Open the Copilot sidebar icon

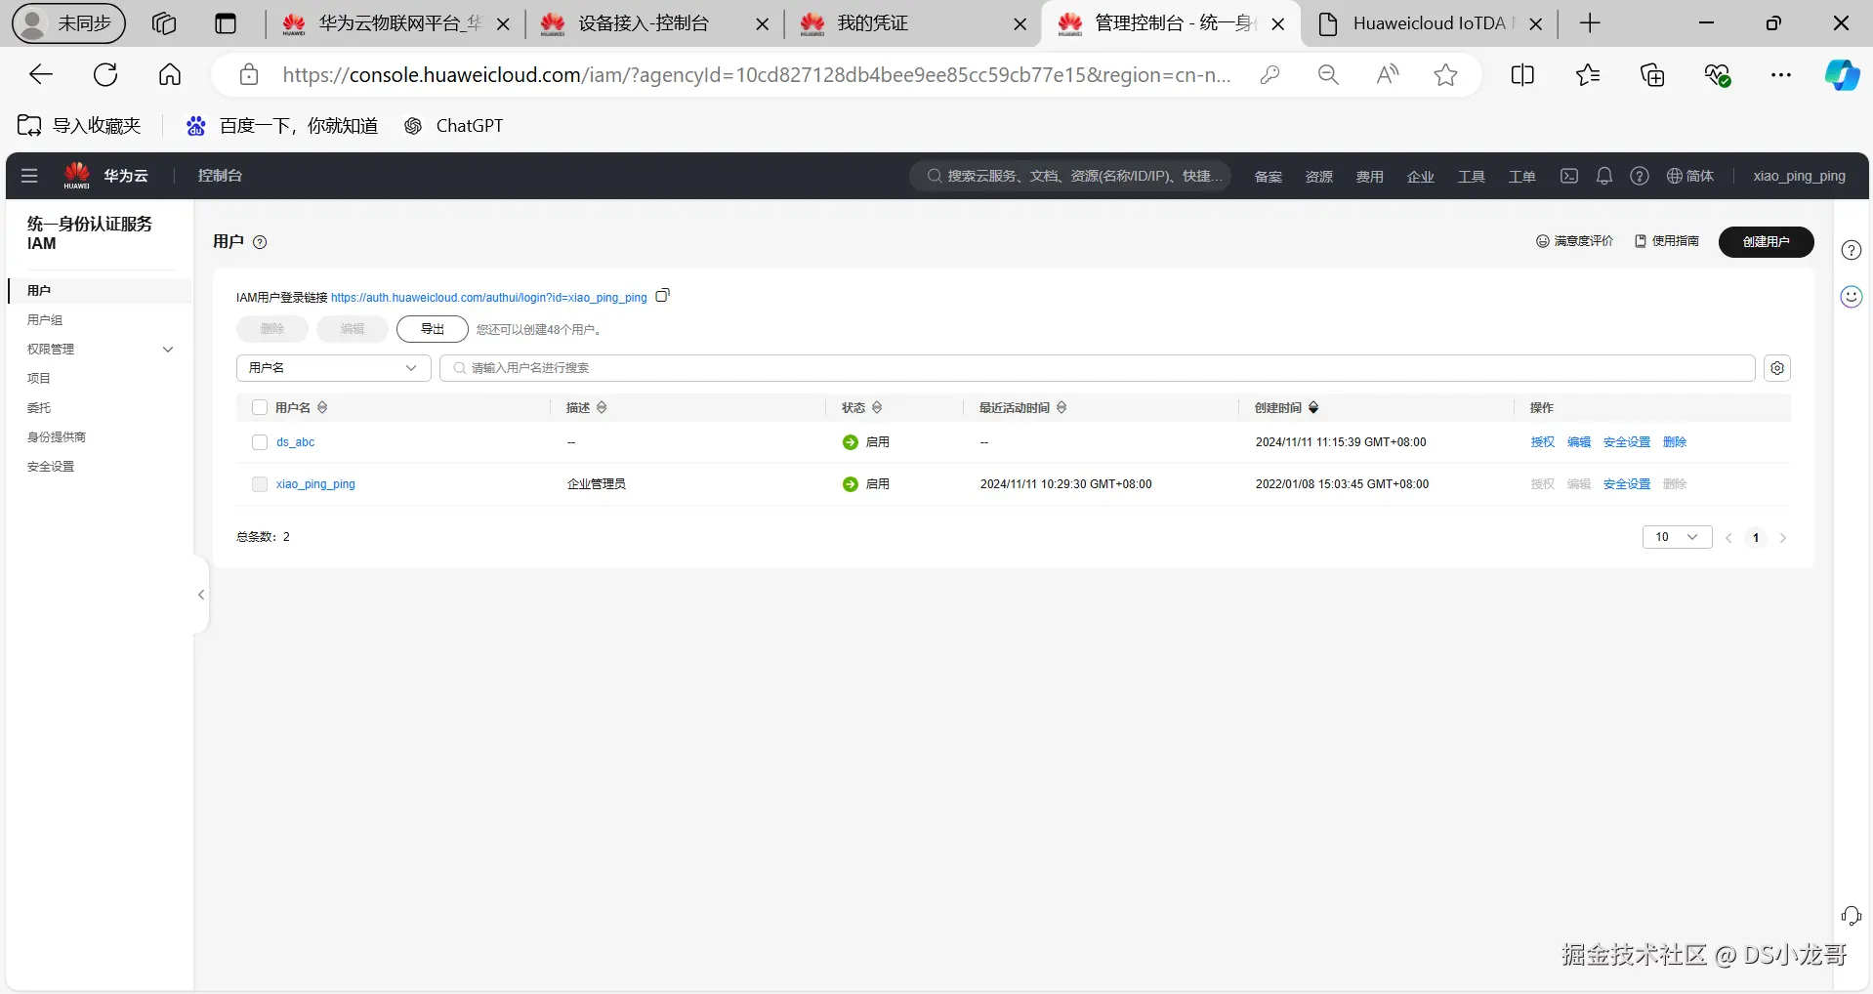coord(1843,74)
